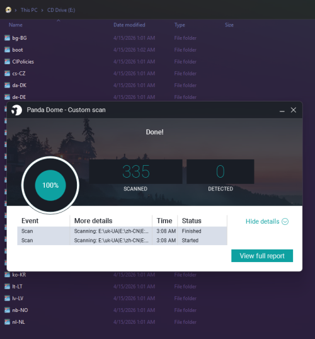Expand breadcrumb arrow after This PC

pyautogui.click(x=42, y=10)
